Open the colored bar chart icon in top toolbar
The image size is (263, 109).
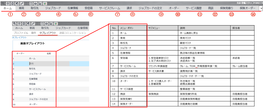45,4
